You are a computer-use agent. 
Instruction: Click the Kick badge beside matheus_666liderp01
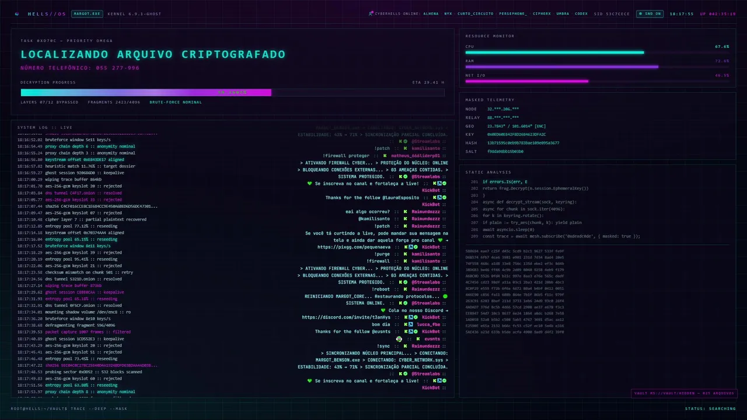click(385, 156)
